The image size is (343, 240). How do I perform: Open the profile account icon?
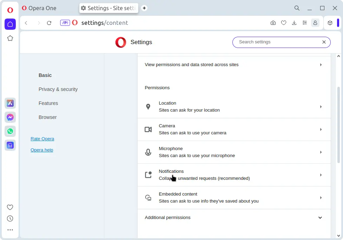pos(315,23)
